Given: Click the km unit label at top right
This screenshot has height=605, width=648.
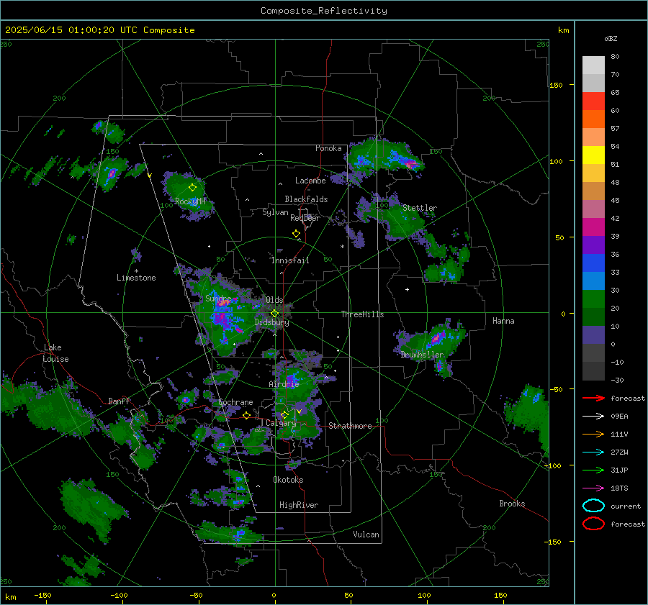Looking at the screenshot, I should [x=563, y=30].
